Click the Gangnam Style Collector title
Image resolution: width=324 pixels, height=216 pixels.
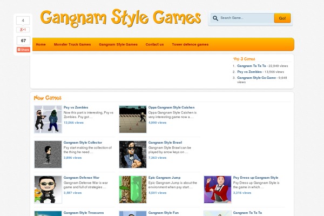pos(83,143)
